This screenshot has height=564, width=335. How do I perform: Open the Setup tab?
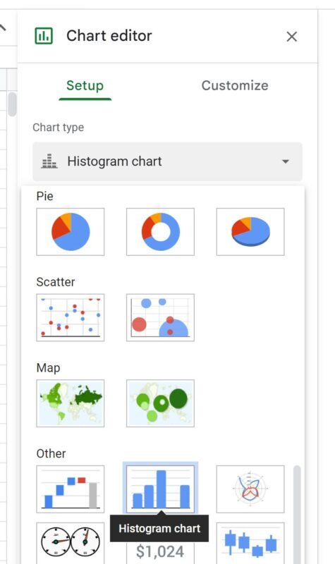coord(85,85)
